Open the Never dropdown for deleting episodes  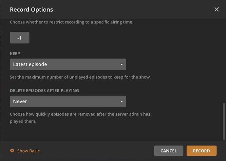(x=68, y=101)
